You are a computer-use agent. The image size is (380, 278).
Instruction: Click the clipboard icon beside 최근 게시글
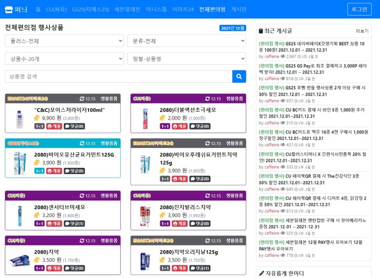[x=261, y=31]
